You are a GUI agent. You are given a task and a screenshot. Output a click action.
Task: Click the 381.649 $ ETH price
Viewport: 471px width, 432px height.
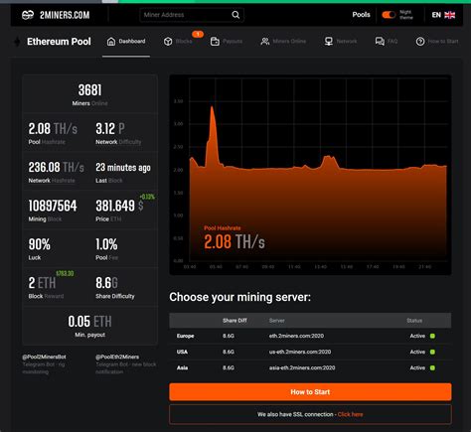click(119, 206)
